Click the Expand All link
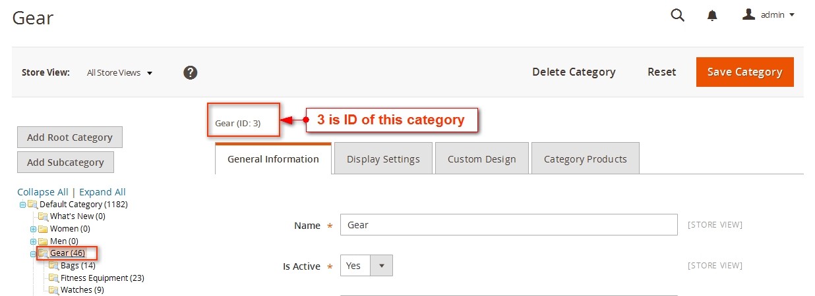This screenshot has width=815, height=296. 102,192
